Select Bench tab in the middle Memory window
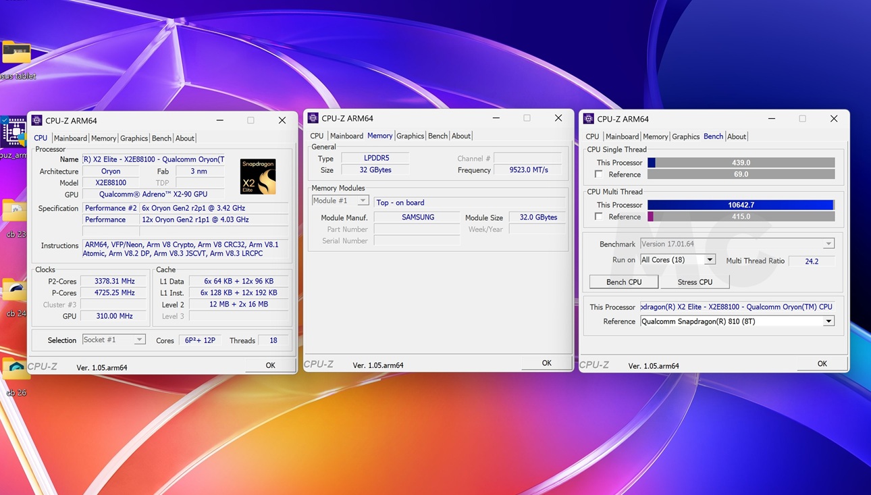The height and width of the screenshot is (495, 871). point(438,136)
